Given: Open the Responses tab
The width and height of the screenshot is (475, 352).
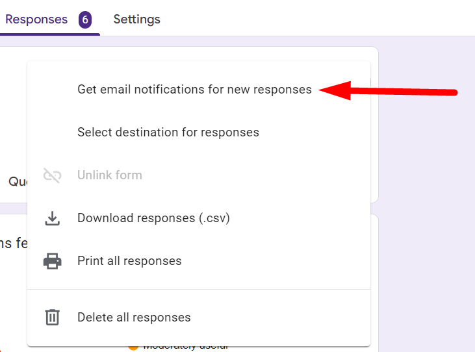Looking at the screenshot, I should tap(36, 19).
